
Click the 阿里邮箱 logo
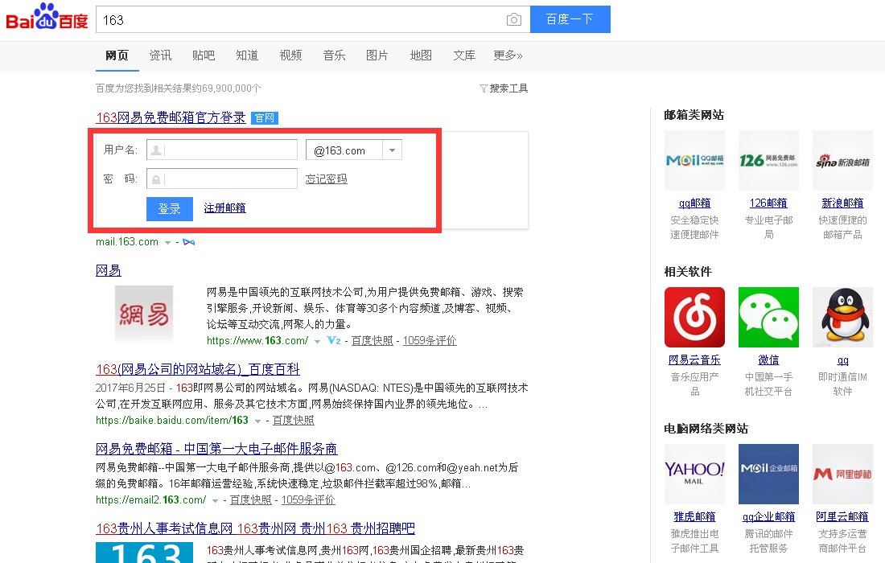tap(842, 474)
